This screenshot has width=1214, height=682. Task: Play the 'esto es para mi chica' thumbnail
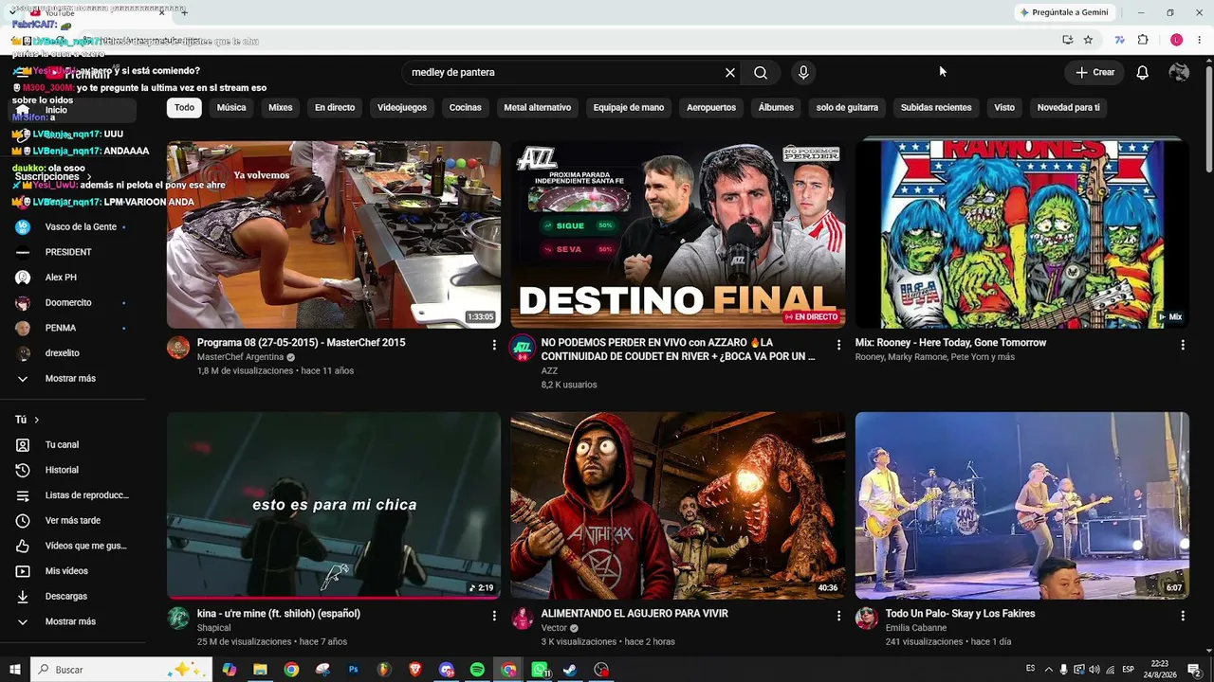334,506
